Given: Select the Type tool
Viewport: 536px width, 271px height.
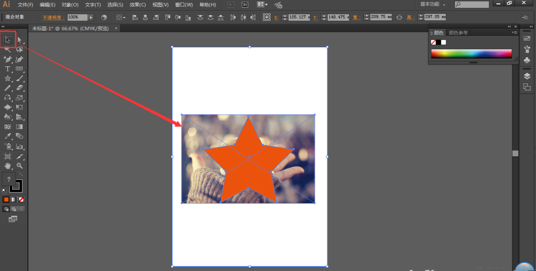Looking at the screenshot, I should (7, 69).
